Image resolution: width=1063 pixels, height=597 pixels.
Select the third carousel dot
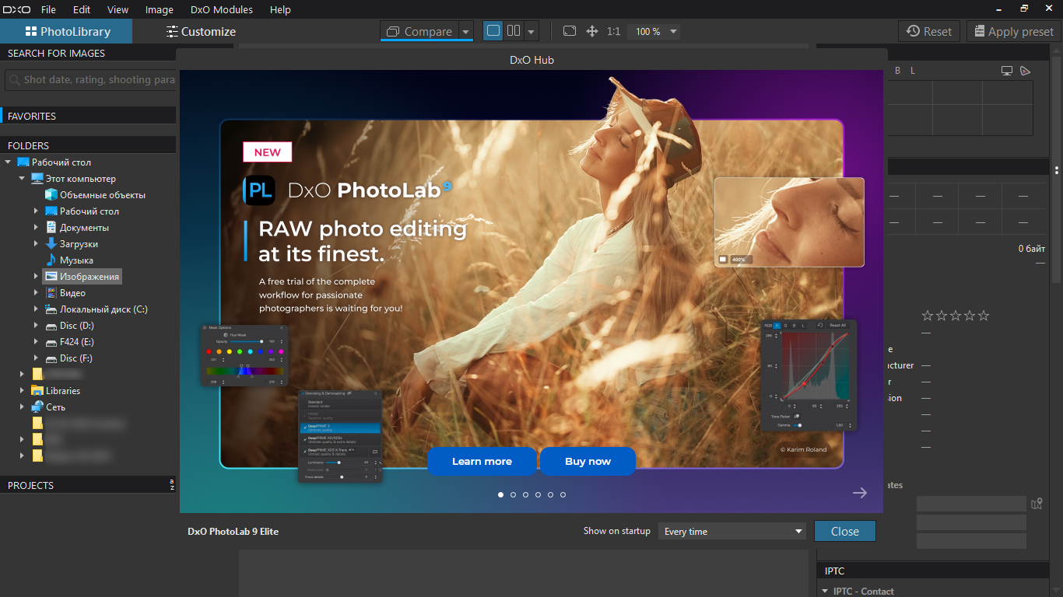point(526,494)
